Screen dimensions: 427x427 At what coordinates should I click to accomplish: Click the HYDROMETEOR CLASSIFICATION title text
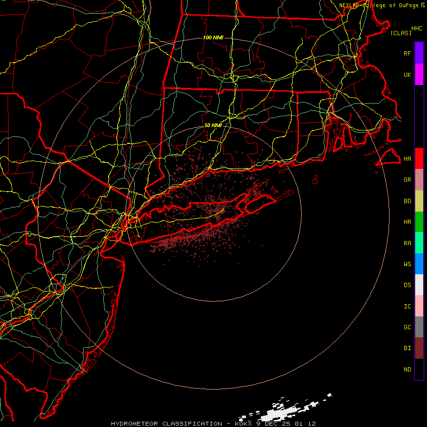pos(167,424)
